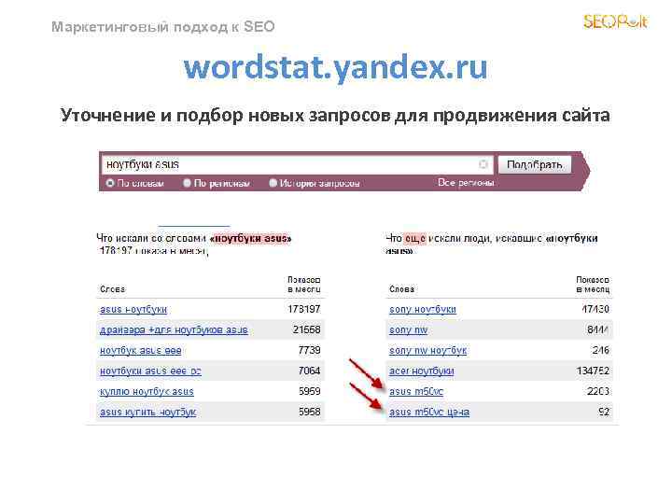This screenshot has width=672, height=504.
Task: Click the value 5959 for куплю ноутбук asus
Action: [x=309, y=392]
